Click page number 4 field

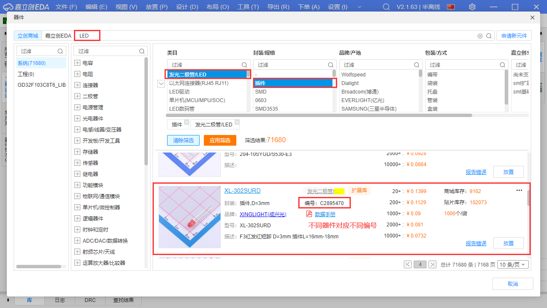pos(420,264)
